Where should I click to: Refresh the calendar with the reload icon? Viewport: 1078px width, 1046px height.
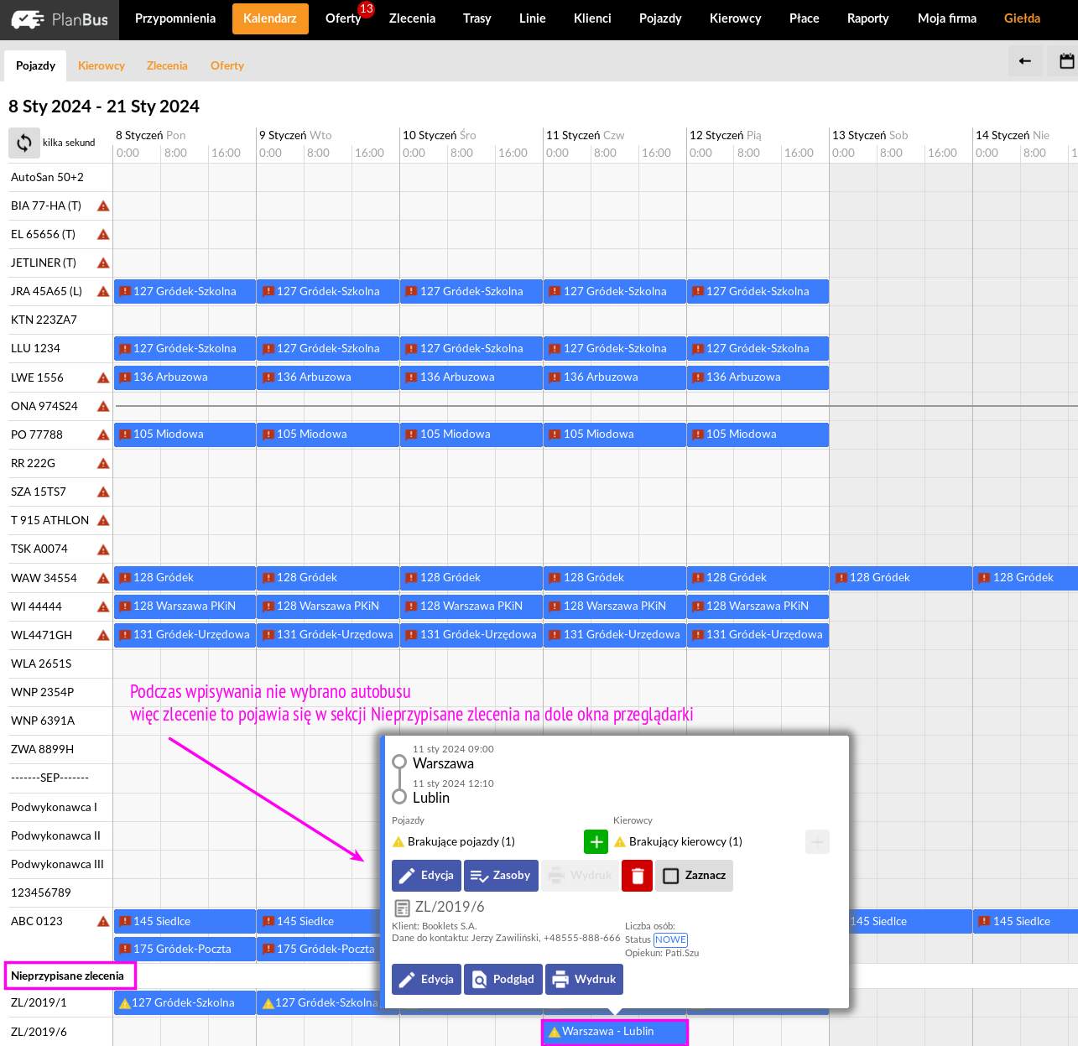(x=24, y=143)
